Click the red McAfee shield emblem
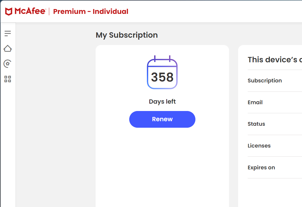Viewport: 302px width, 207px height. [x=9, y=12]
